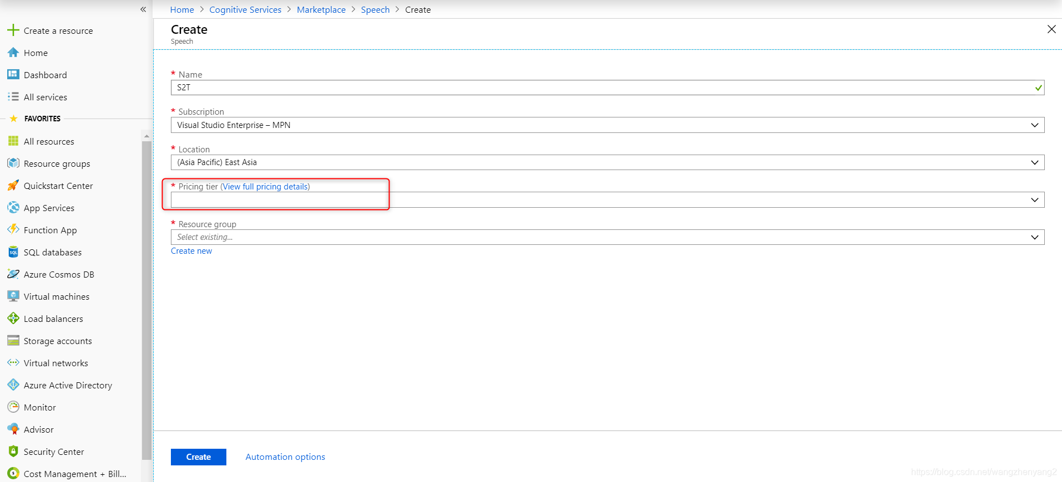Open Virtual machines menu item
The height and width of the screenshot is (482, 1062).
(57, 296)
